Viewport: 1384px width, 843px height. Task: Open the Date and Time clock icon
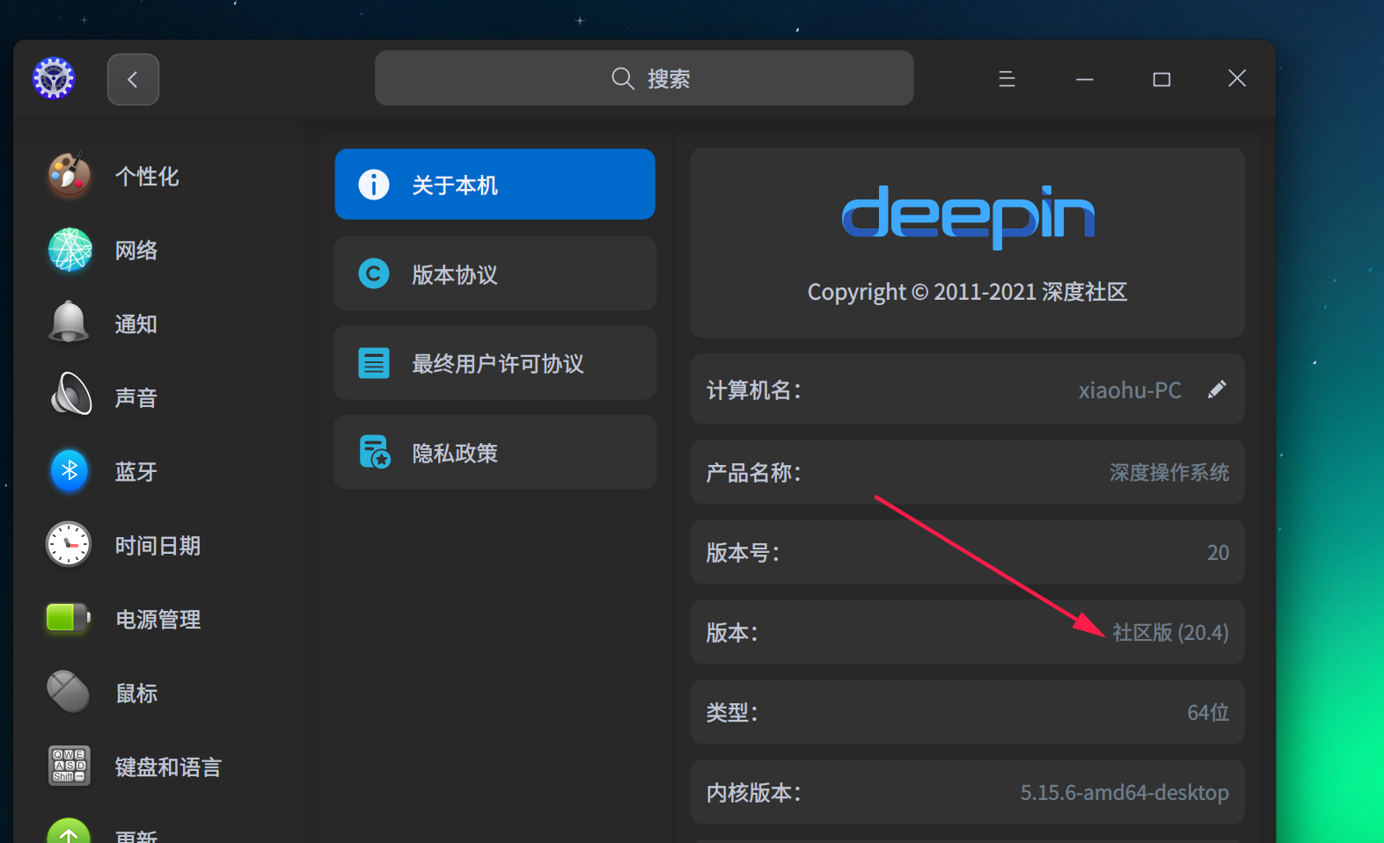tap(69, 544)
